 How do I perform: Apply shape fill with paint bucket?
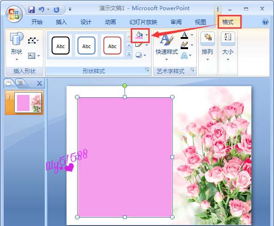[x=139, y=35]
